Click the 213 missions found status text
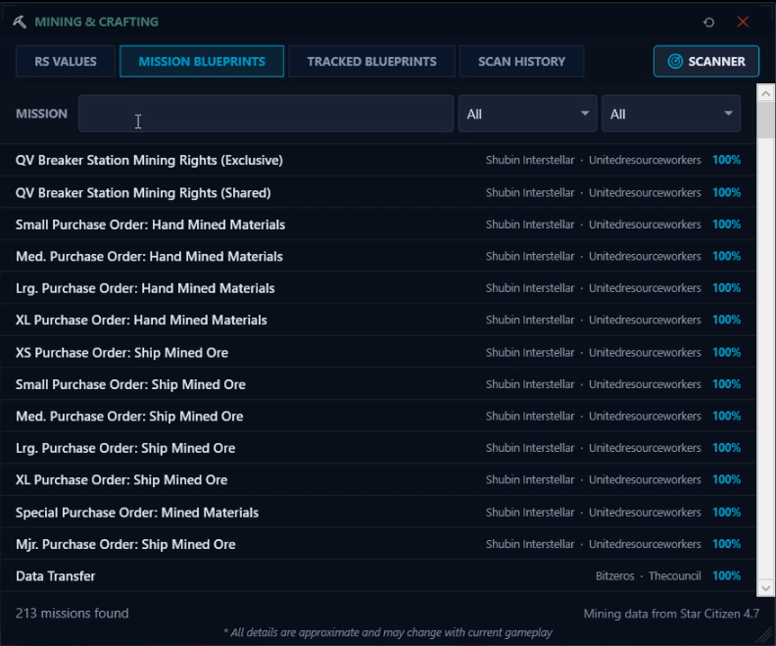 [x=73, y=614]
